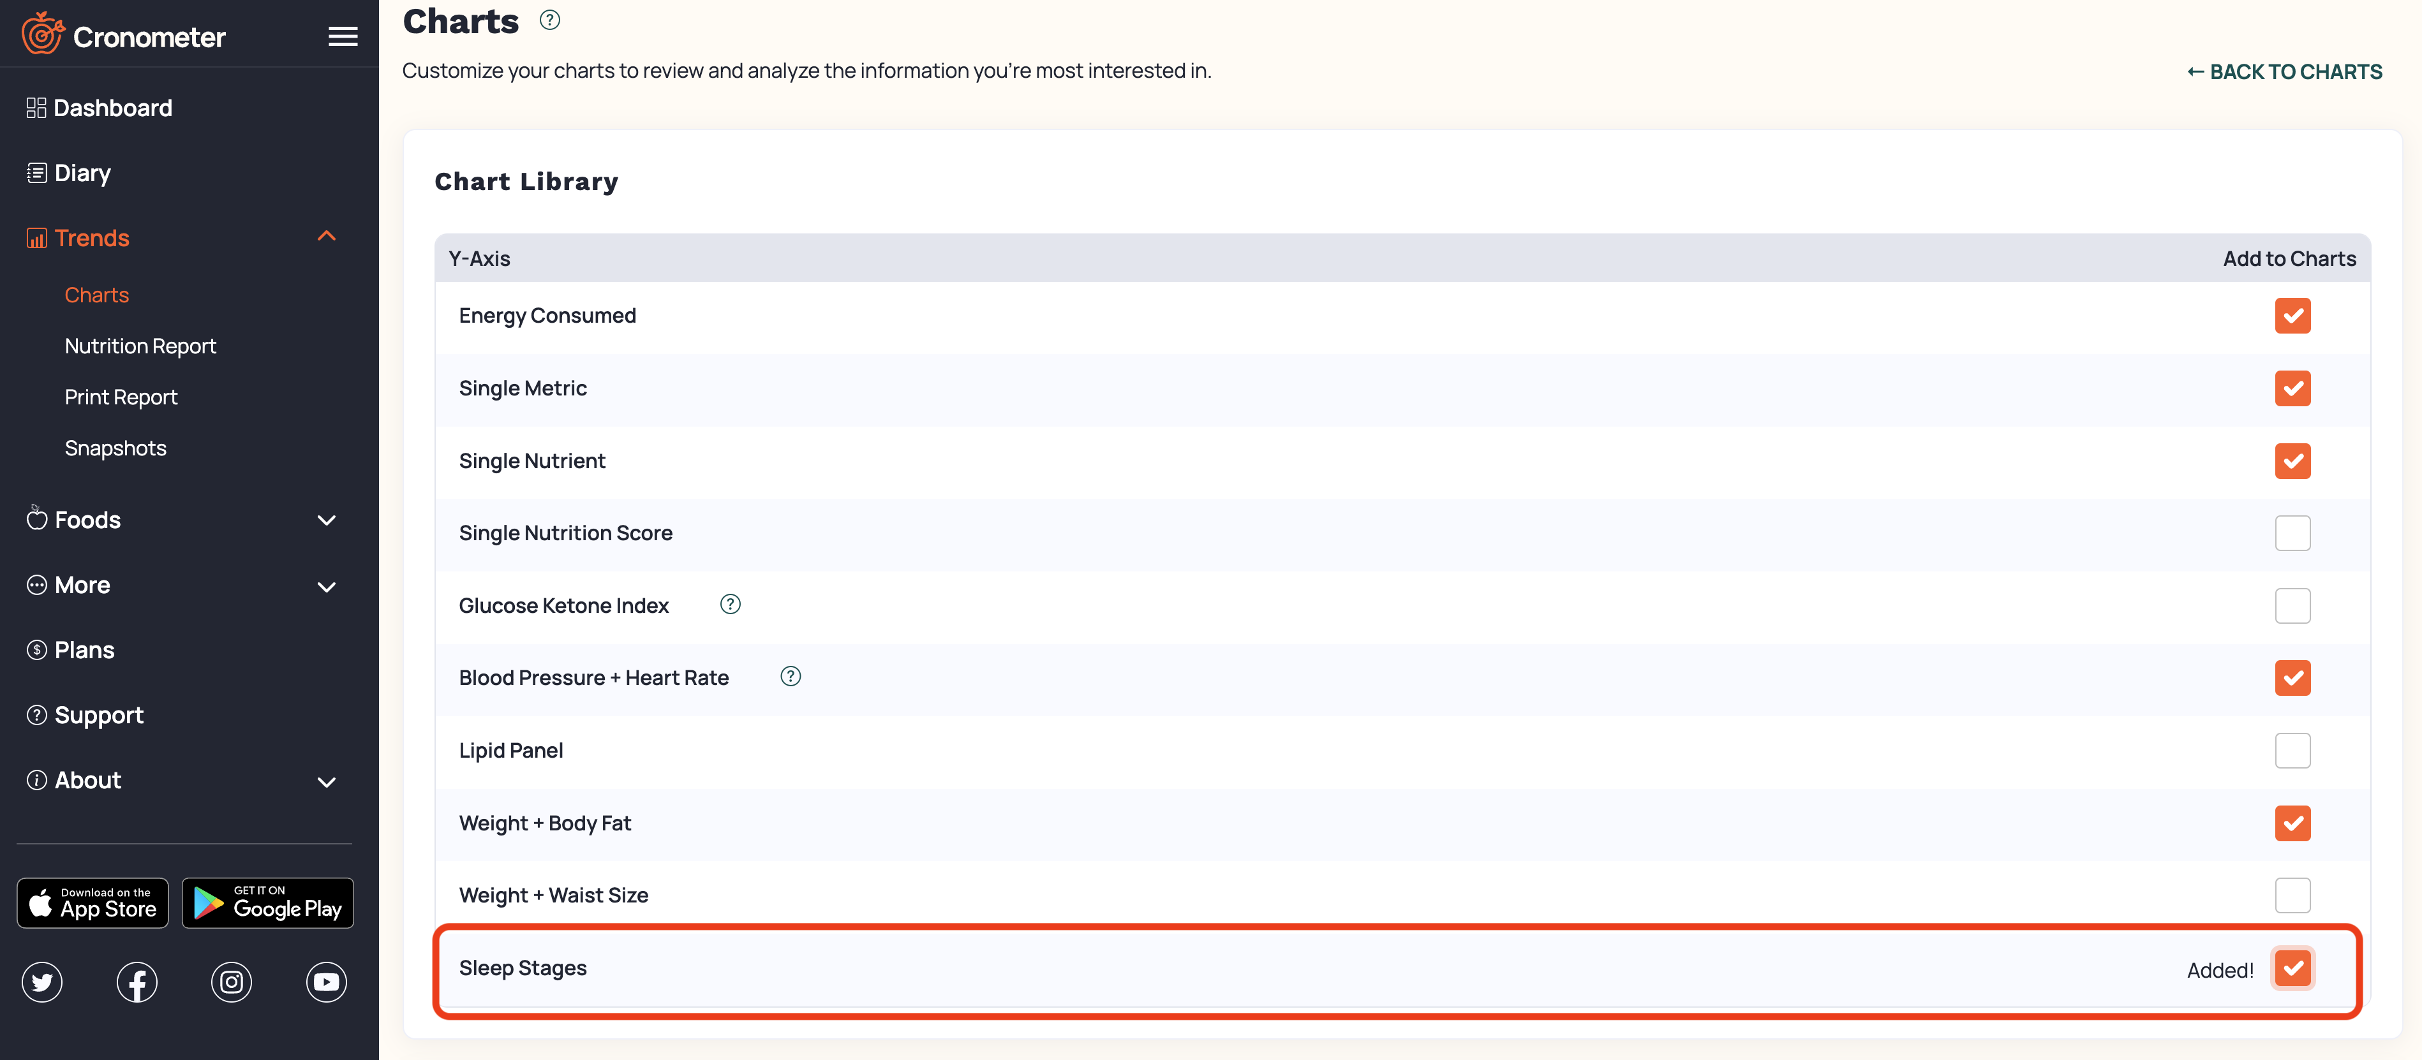Open the YouTube social icon
This screenshot has width=2422, height=1060.
[x=326, y=982]
